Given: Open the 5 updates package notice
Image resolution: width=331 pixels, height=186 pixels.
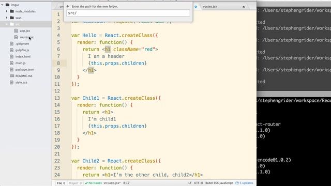Looking at the screenshot, I should [244, 183].
